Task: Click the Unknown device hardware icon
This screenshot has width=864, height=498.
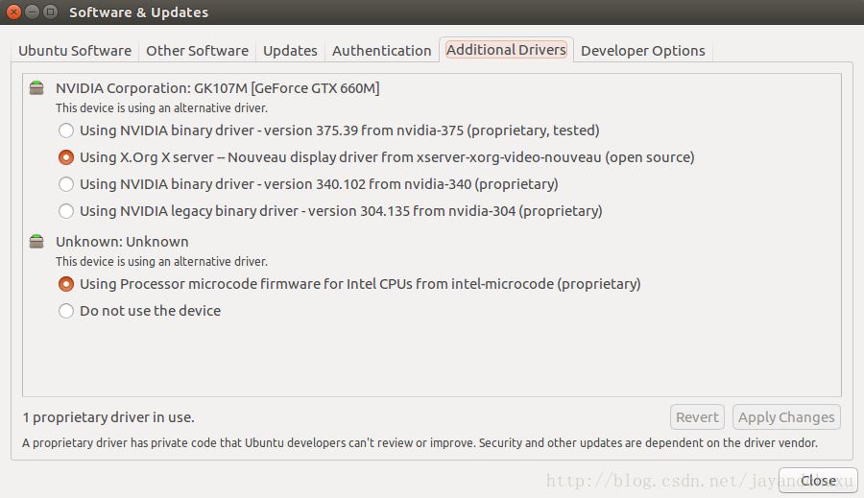Action: pos(36,241)
